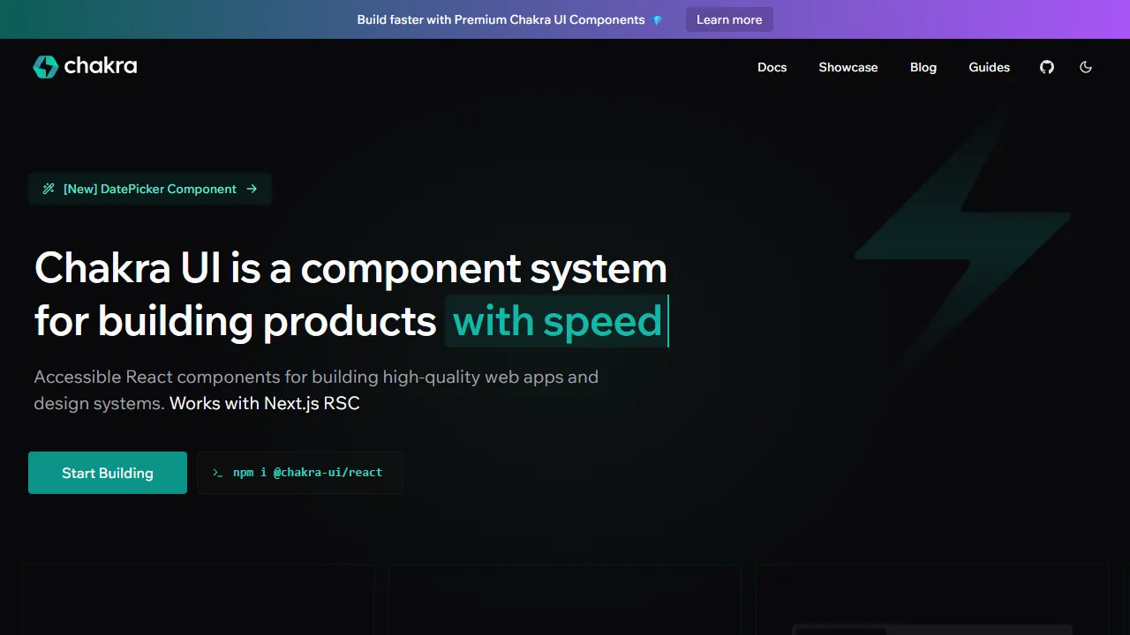The image size is (1130, 635).
Task: Toggle color mode with the moon icon
Action: (1086, 67)
